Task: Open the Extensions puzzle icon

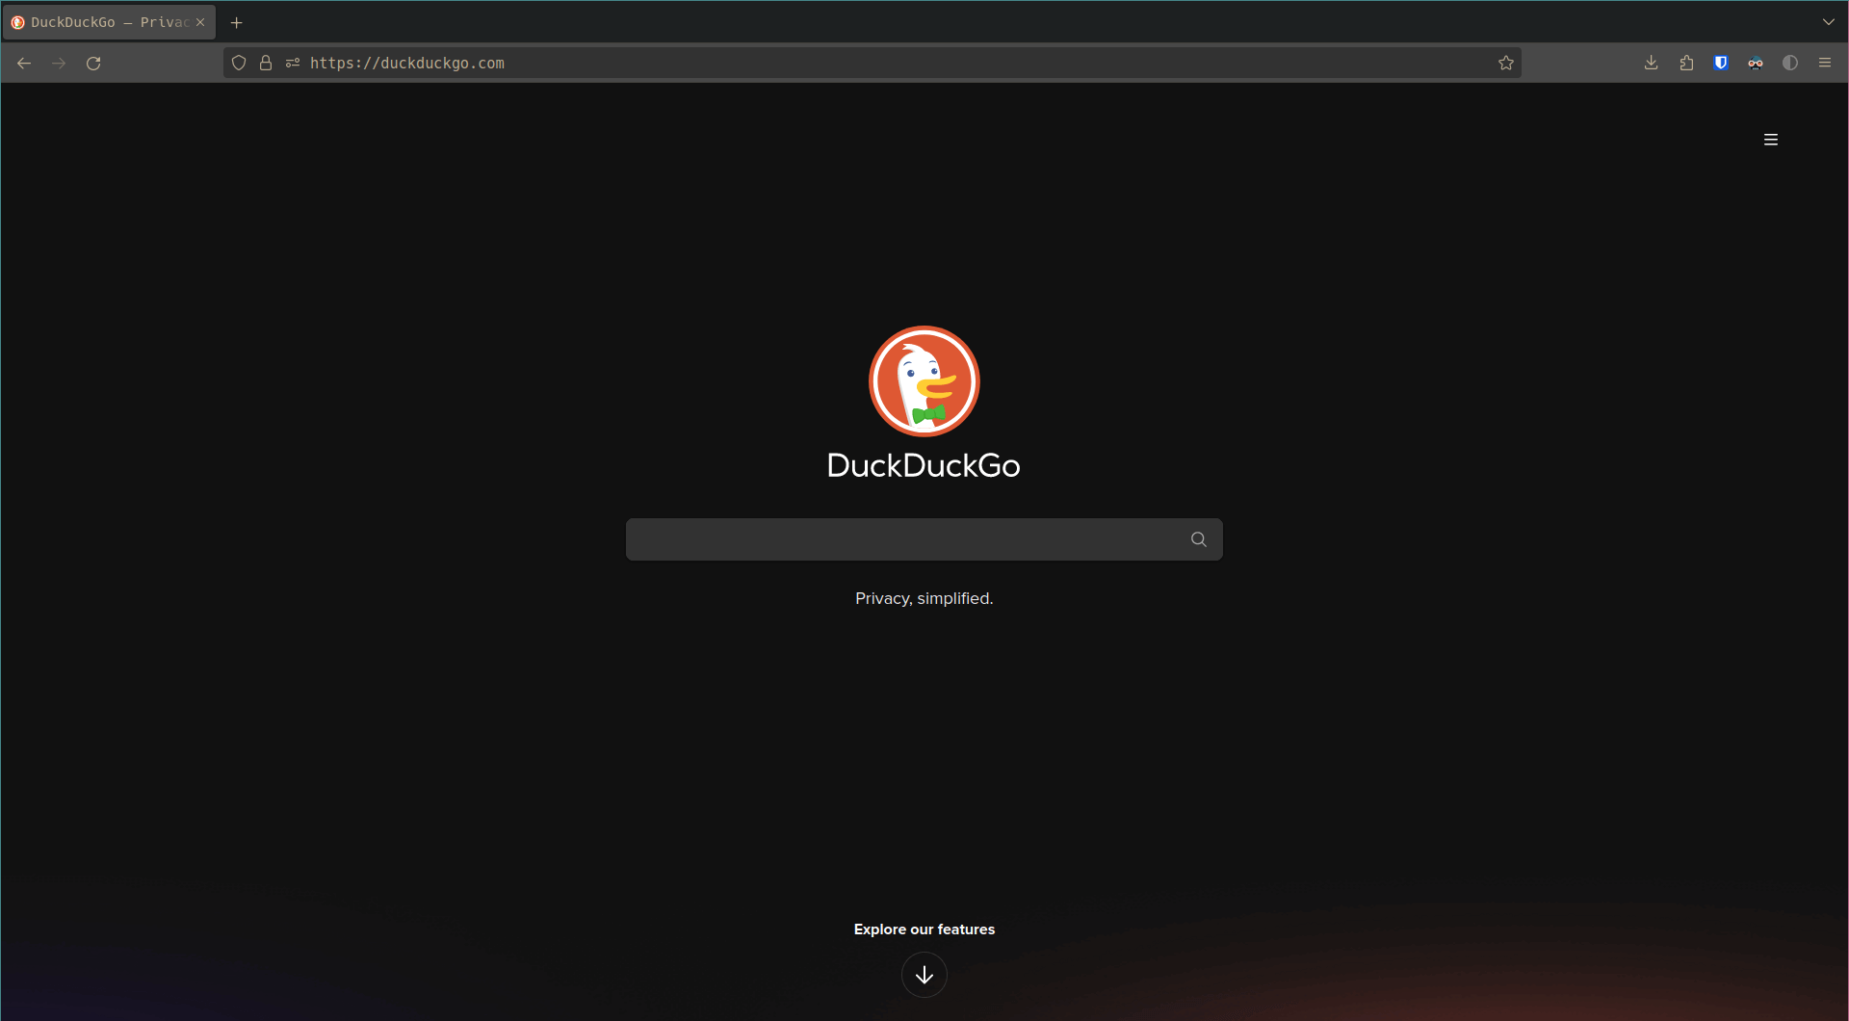Action: (1686, 64)
